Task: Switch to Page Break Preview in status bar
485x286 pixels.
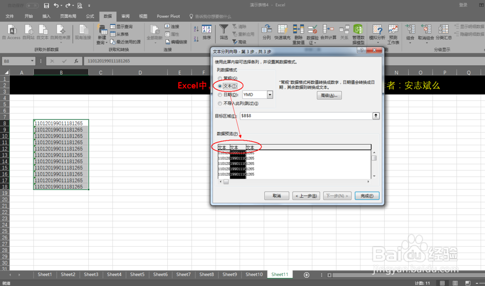Action: click(468, 283)
